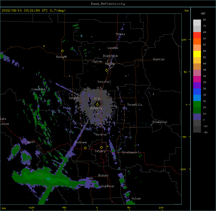Pick the 48 dBZ brown-orange legend swatch
This screenshot has width=216, height=211.
pos(197,66)
